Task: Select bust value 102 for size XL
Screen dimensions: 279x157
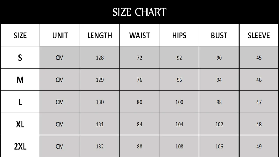Action: (219, 124)
